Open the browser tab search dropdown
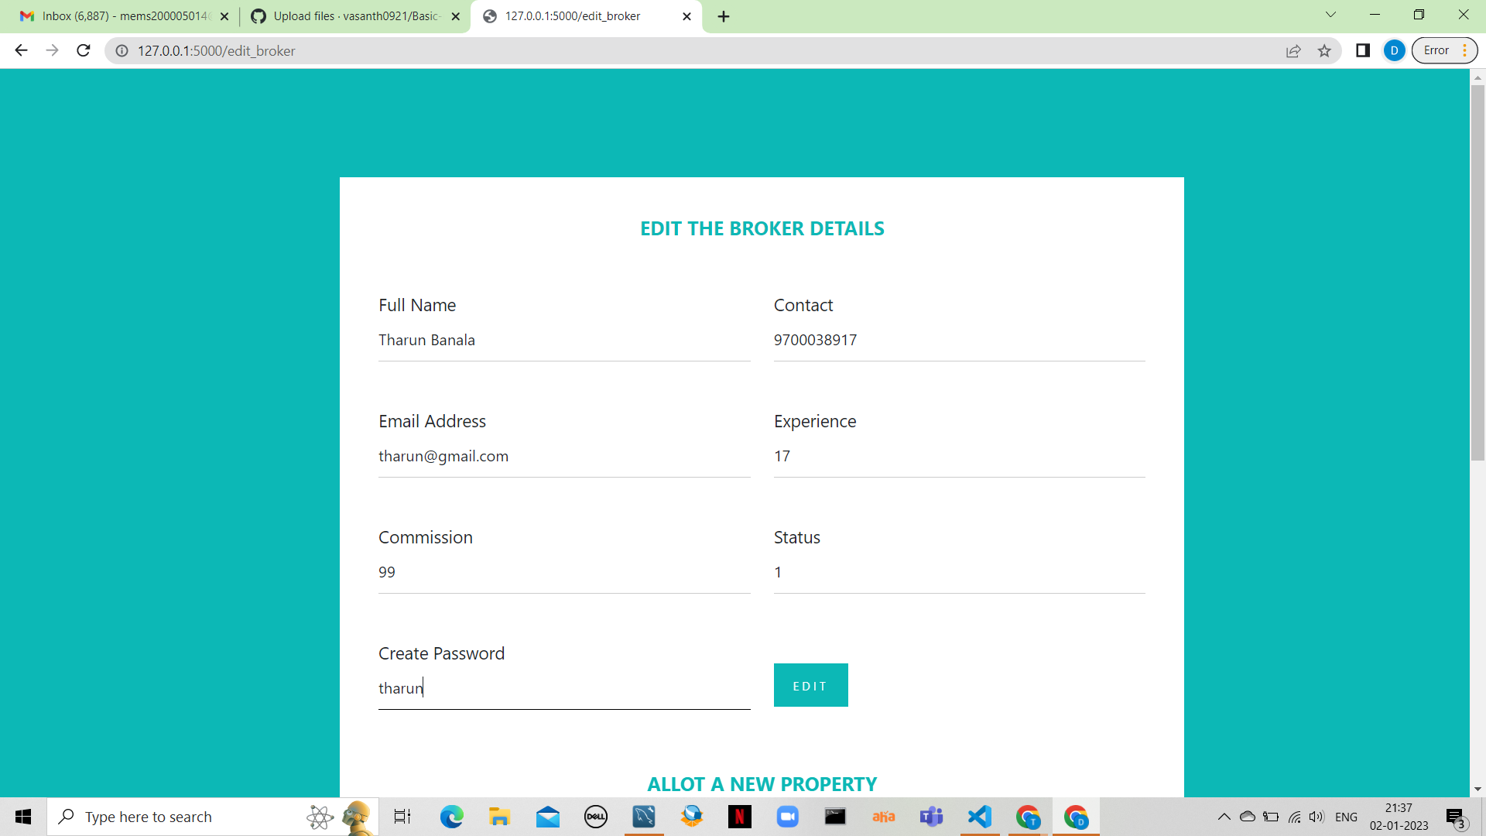This screenshot has height=836, width=1486. (x=1330, y=15)
